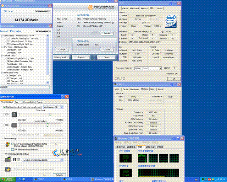The width and height of the screenshot is (227, 182).
Task: Switch to the Fan tab in System tweaks
Action: click(x=16, y=102)
